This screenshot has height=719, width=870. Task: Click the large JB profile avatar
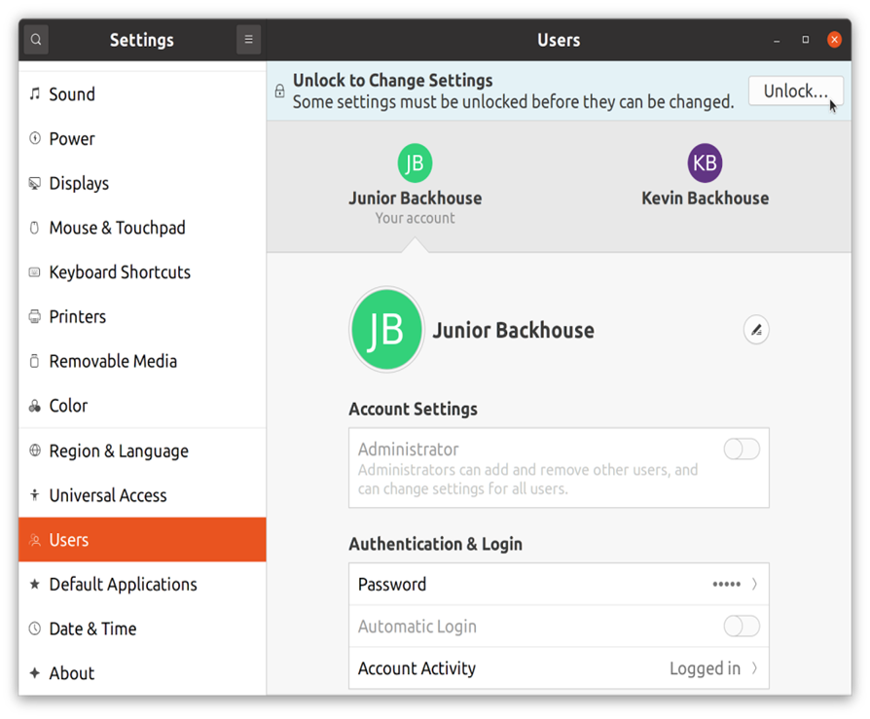point(386,330)
